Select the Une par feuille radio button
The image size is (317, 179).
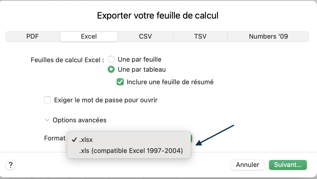click(111, 59)
